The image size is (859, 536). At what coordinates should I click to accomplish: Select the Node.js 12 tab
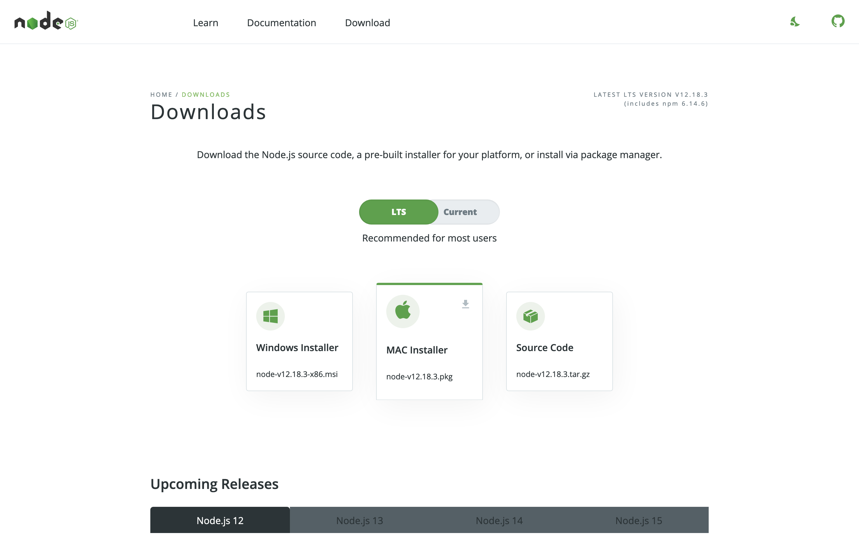(x=220, y=520)
